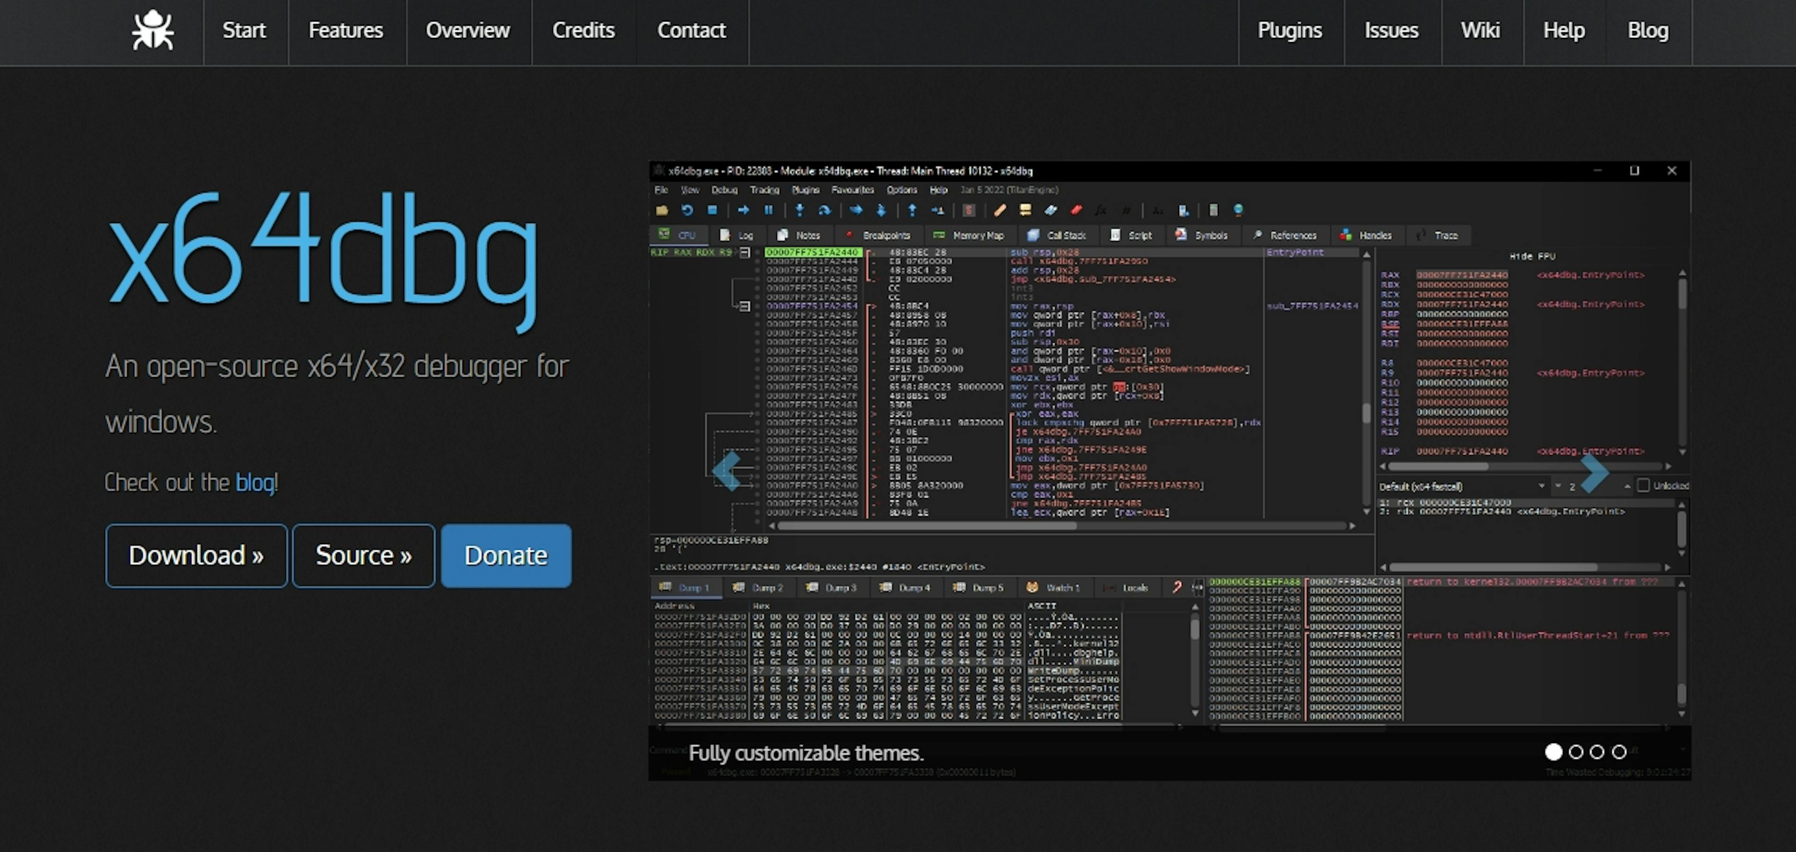Screen dimensions: 1796x852
Task: Click the run till return up-arrow icon
Action: tap(912, 210)
